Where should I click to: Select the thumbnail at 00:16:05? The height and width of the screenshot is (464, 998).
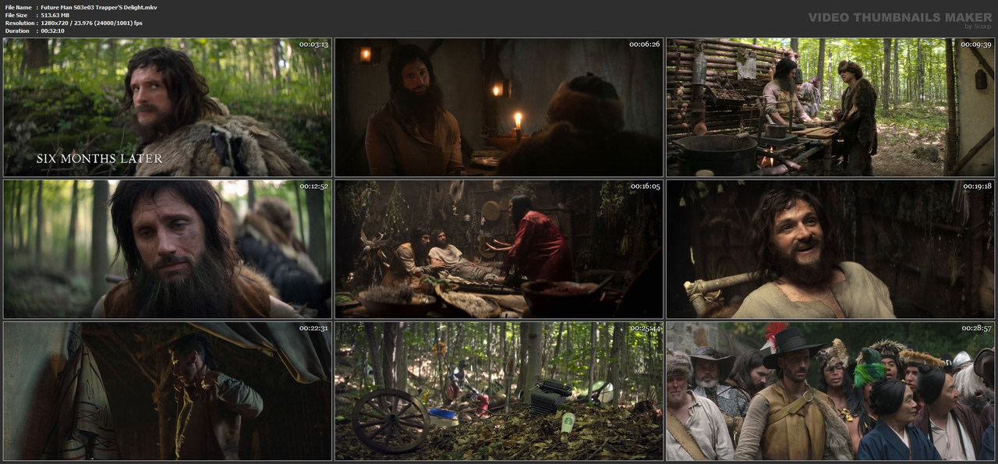(499, 250)
